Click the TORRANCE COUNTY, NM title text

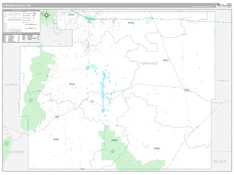pyautogui.click(x=16, y=5)
